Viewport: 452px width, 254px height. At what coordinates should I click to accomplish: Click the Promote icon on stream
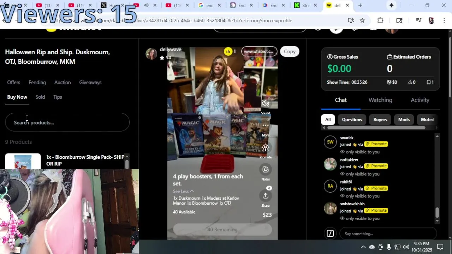[266, 147]
